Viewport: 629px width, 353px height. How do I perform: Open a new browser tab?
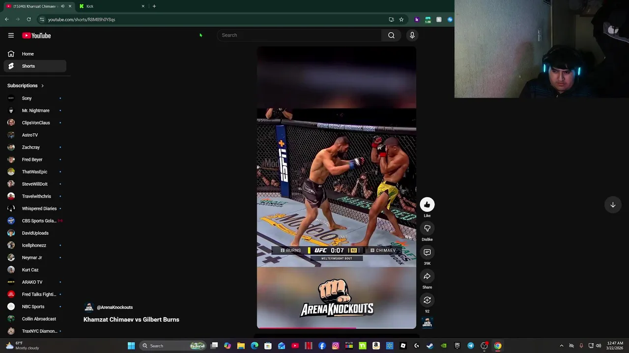[154, 6]
